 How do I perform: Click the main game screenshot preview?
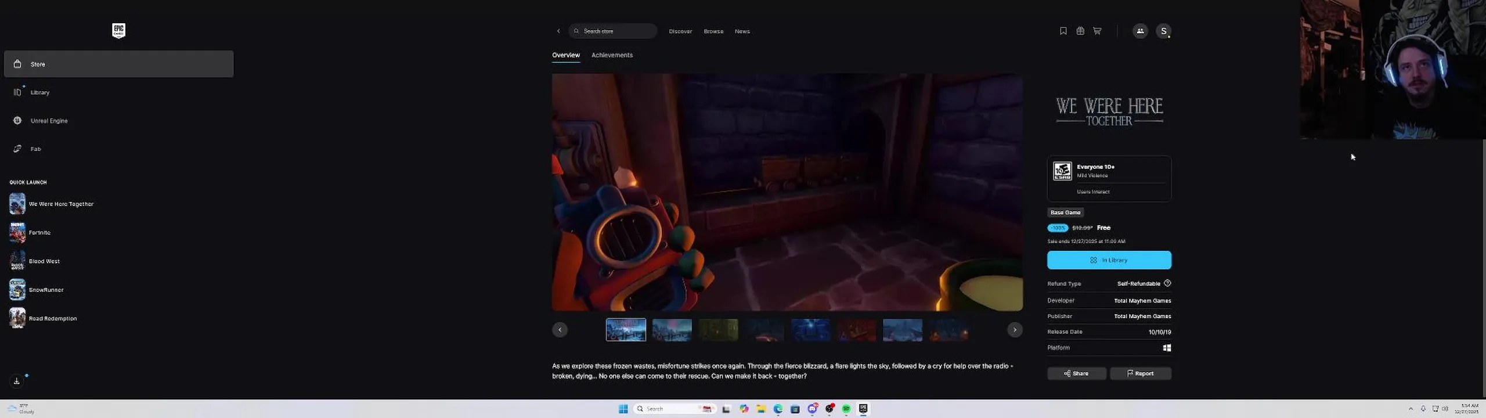pos(787,192)
